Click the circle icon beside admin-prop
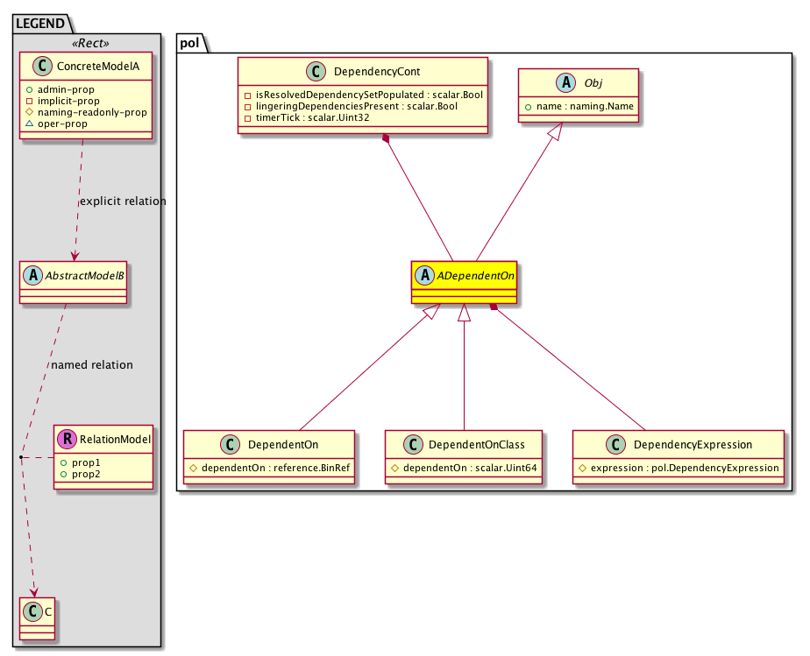The height and width of the screenshot is (656, 810). pos(30,90)
